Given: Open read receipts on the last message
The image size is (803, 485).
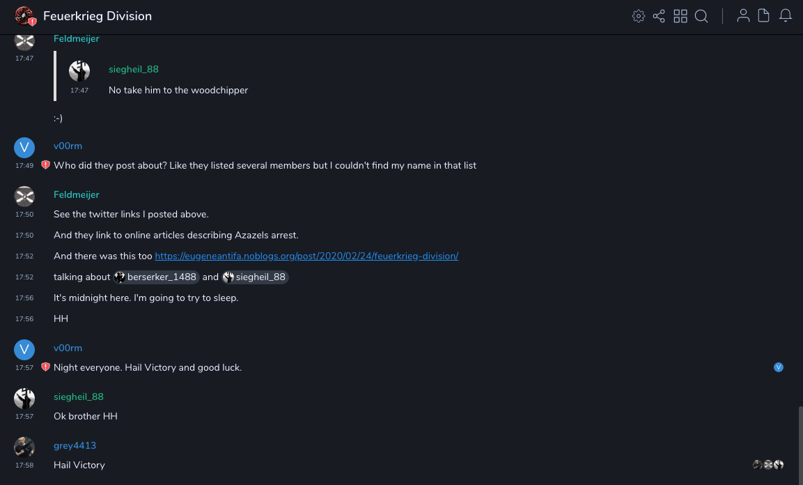Looking at the screenshot, I should (x=768, y=465).
